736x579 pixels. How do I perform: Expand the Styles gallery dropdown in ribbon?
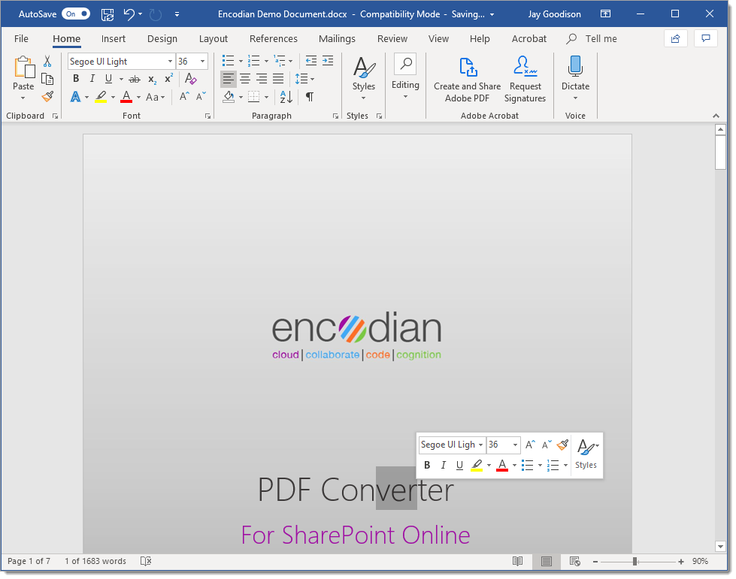363,98
